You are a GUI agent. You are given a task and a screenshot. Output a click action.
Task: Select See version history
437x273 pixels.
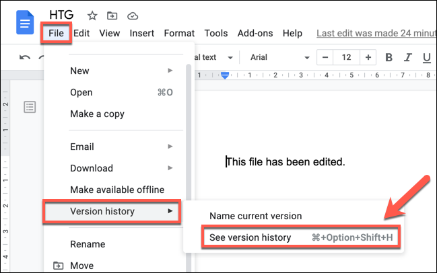pyautogui.click(x=250, y=237)
